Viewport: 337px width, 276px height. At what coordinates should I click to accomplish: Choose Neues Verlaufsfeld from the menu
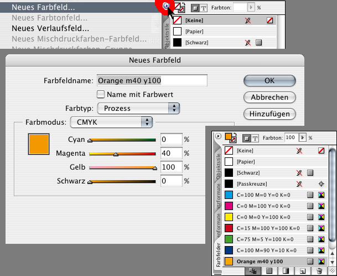50,28
